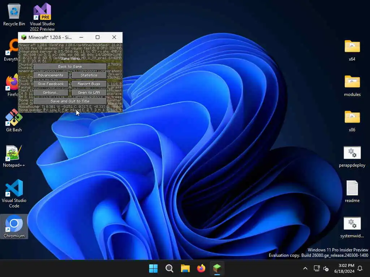Click Minecraft taskbar icon
The image size is (370, 277).
click(x=217, y=268)
